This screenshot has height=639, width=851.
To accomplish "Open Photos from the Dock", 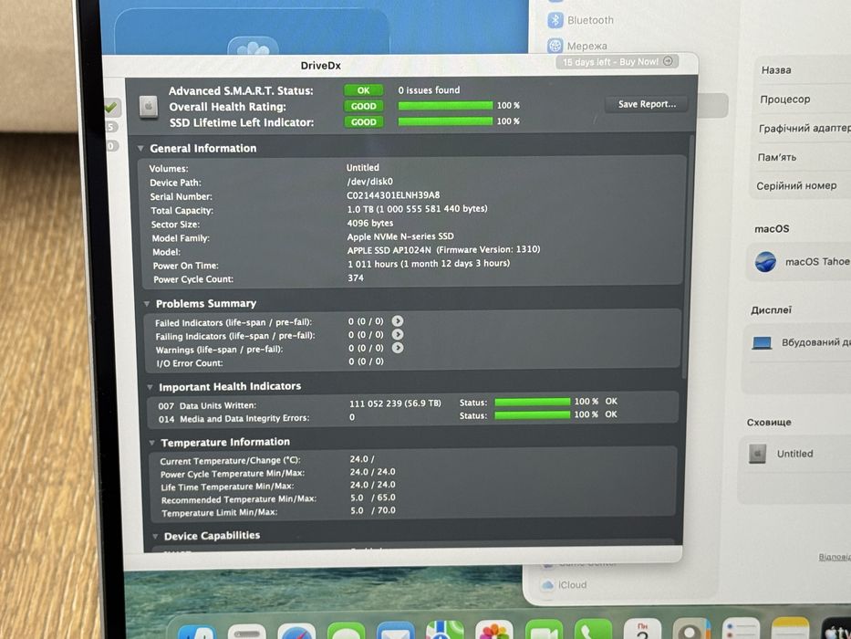I will tap(493, 629).
